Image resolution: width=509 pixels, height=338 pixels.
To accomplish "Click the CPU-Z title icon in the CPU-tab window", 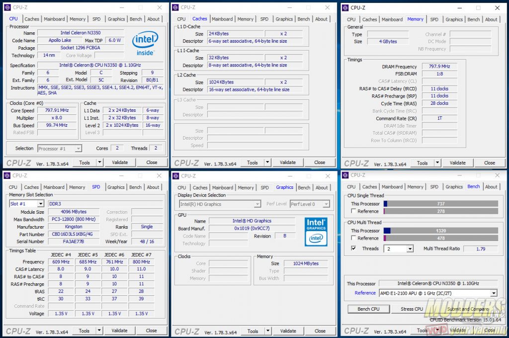I will [7, 7].
